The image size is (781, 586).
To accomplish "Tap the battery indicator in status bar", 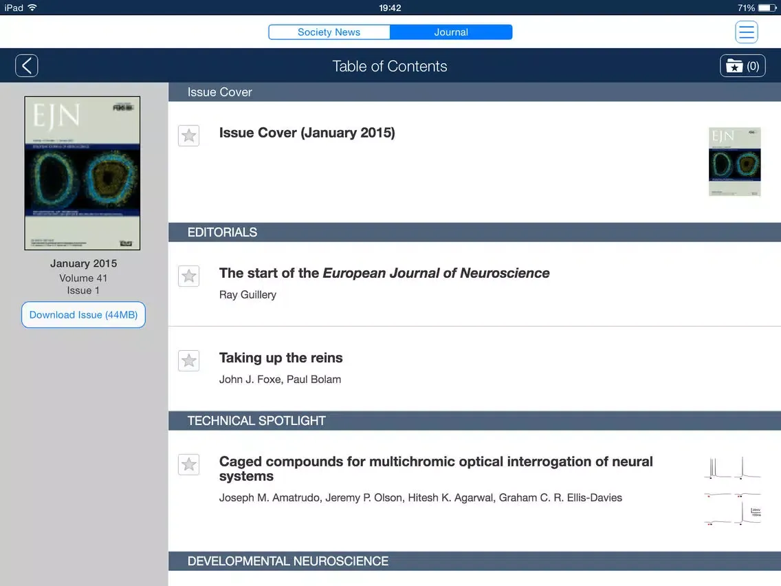I will coord(767,8).
